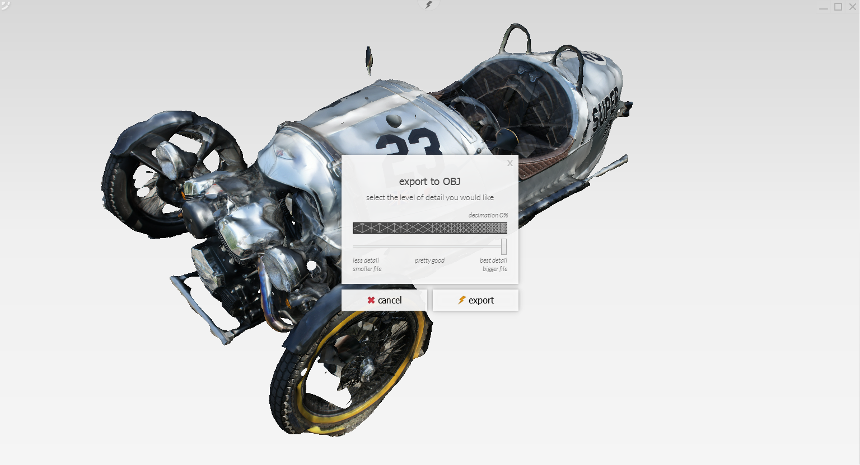Select the 'less detail smaller file' label
The height and width of the screenshot is (465, 860).
(367, 264)
